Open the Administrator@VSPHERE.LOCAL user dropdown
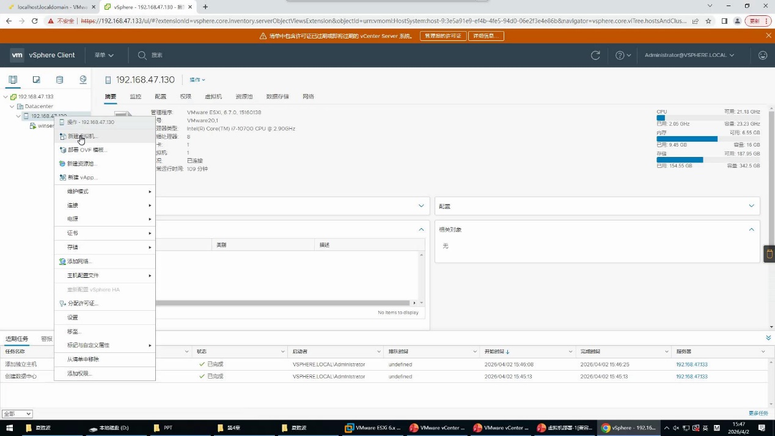Viewport: 775px width, 436px height. (x=689, y=55)
